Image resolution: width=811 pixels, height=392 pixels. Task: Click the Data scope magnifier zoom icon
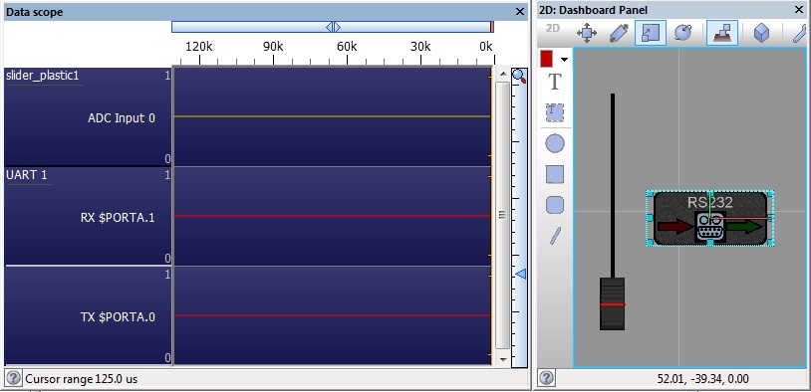[519, 77]
